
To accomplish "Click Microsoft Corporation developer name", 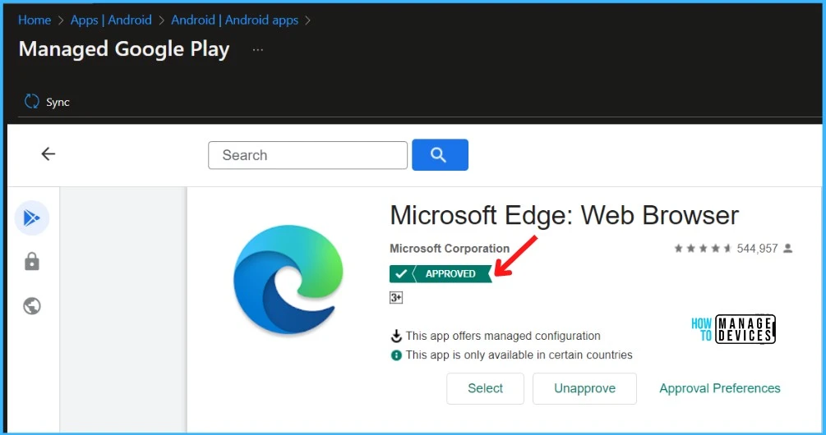I will 450,248.
